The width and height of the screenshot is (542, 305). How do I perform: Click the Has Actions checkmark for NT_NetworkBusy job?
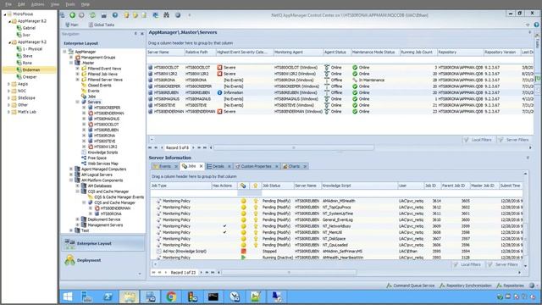224,226
